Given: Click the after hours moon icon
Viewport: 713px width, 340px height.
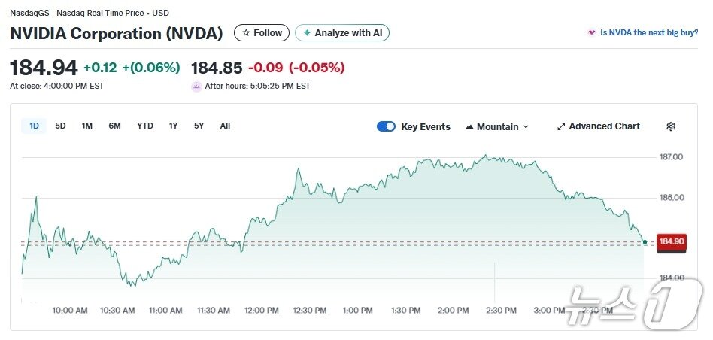Looking at the screenshot, I should coord(197,86).
